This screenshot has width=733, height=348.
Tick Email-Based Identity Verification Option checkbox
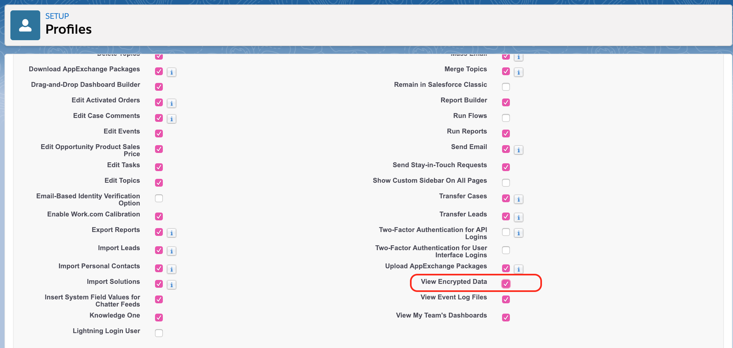click(159, 198)
